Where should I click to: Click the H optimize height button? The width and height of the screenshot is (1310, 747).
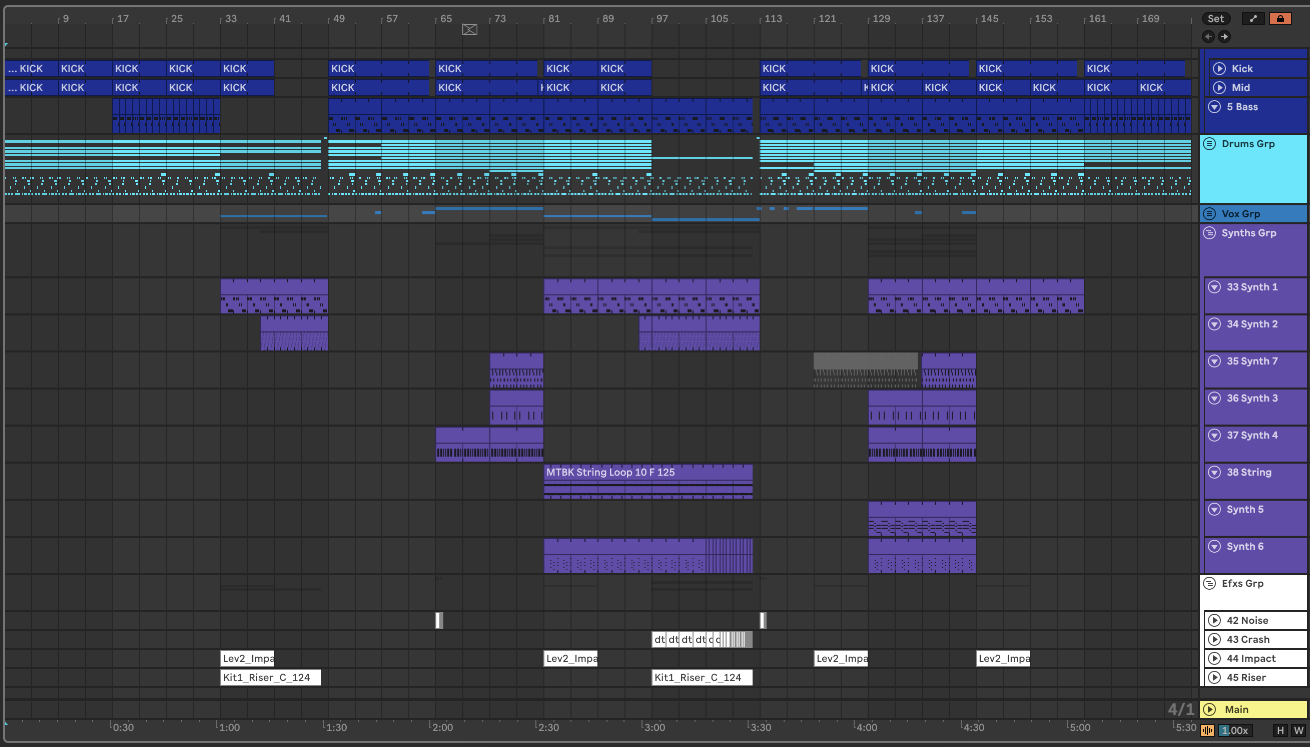coord(1280,730)
